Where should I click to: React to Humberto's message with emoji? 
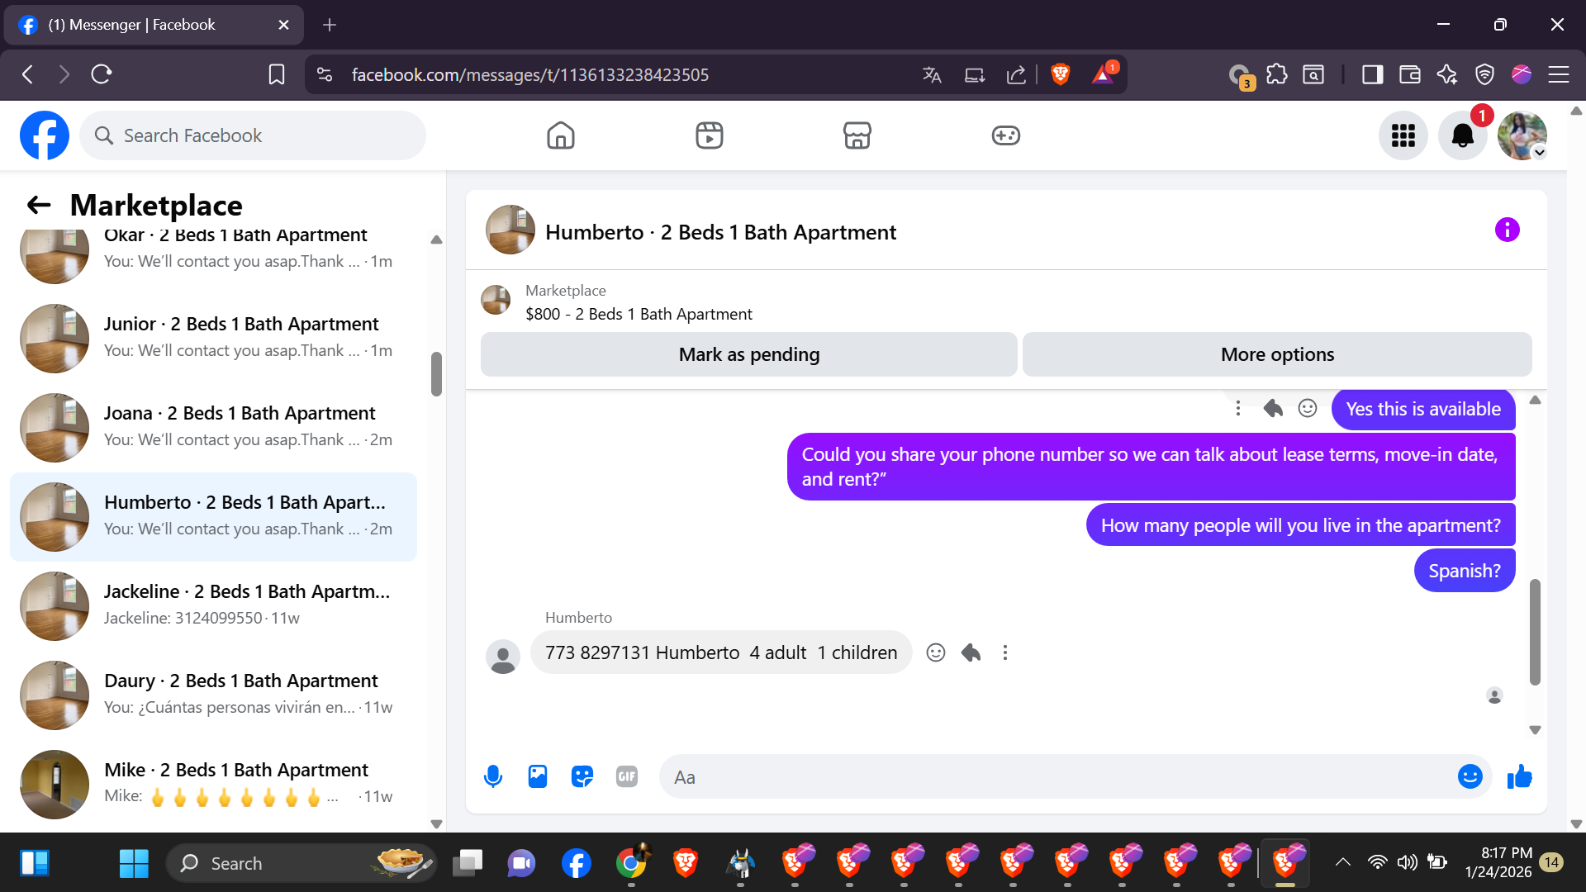pos(935,652)
